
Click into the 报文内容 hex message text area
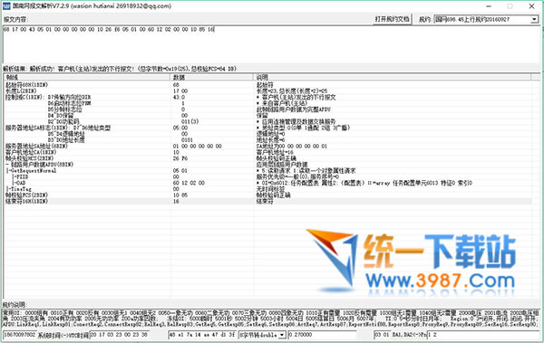pos(271,44)
